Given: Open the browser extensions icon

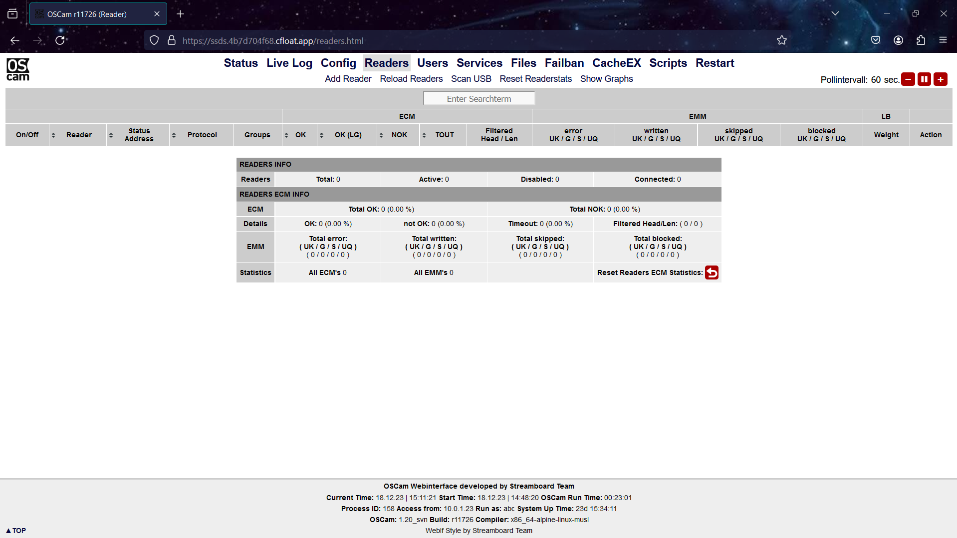Looking at the screenshot, I should pos(921,40).
